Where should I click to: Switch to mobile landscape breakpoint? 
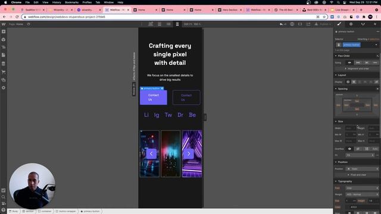[x=168, y=24]
